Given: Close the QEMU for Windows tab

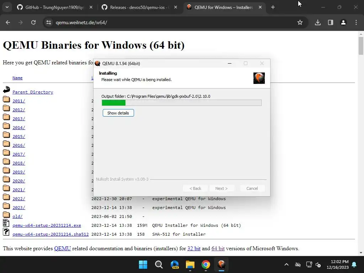Looking at the screenshot, I should [260, 7].
